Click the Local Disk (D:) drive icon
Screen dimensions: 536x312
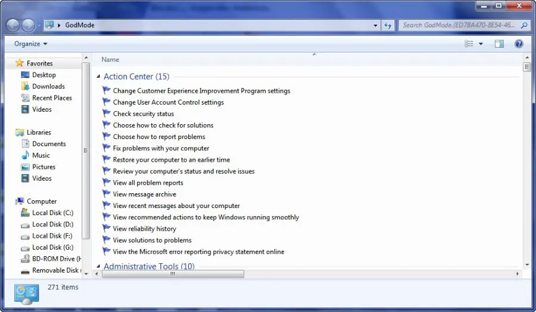click(25, 225)
